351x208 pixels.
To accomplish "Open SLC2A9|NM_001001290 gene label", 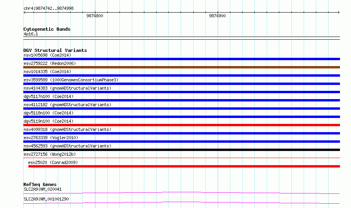I will pyautogui.click(x=46, y=199).
